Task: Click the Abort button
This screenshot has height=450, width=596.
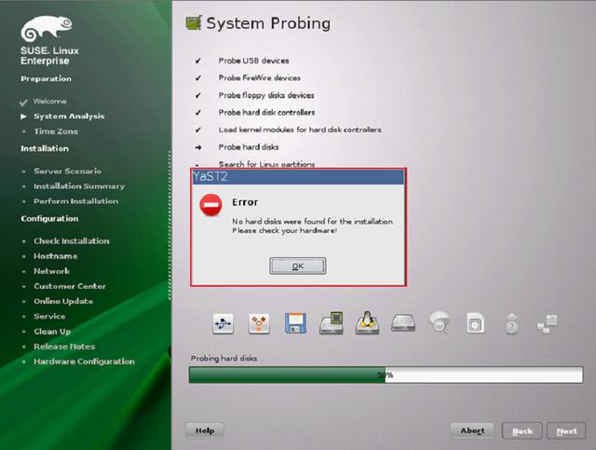Action: tap(472, 430)
